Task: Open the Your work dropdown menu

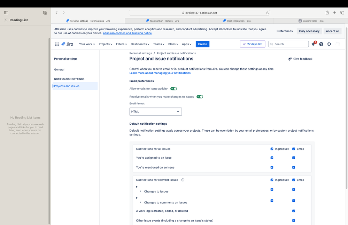Action: 87,44
